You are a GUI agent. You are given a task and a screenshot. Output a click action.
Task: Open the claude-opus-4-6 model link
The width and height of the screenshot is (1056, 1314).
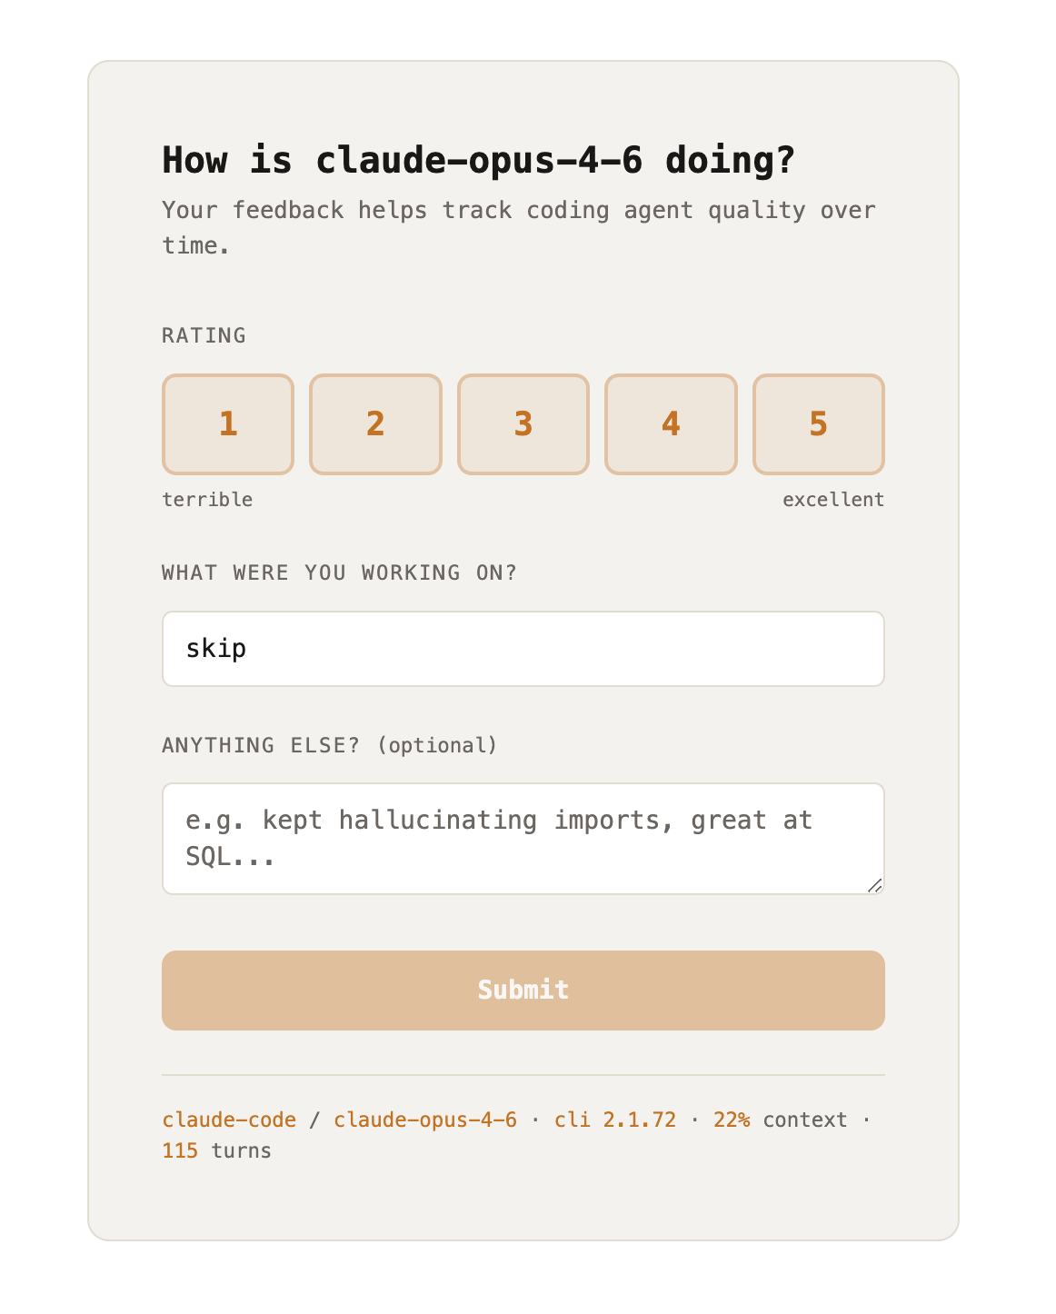(424, 1120)
